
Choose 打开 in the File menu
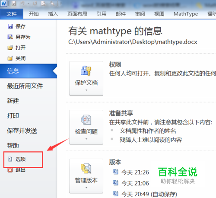[x=20, y=48]
